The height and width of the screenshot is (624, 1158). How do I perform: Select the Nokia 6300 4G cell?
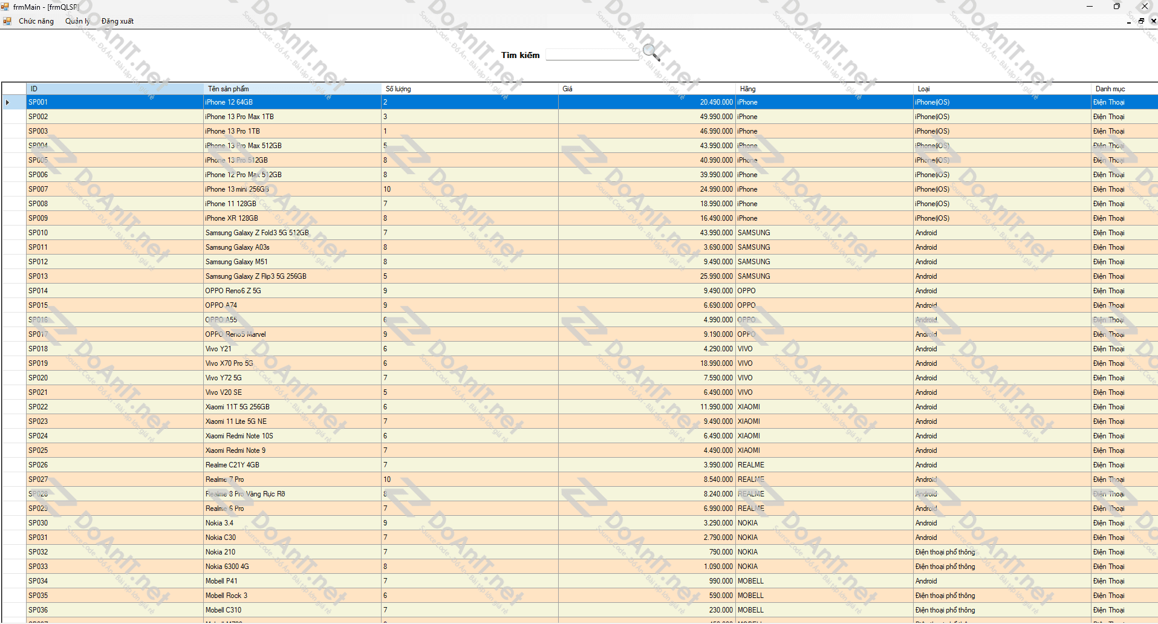pyautogui.click(x=293, y=567)
